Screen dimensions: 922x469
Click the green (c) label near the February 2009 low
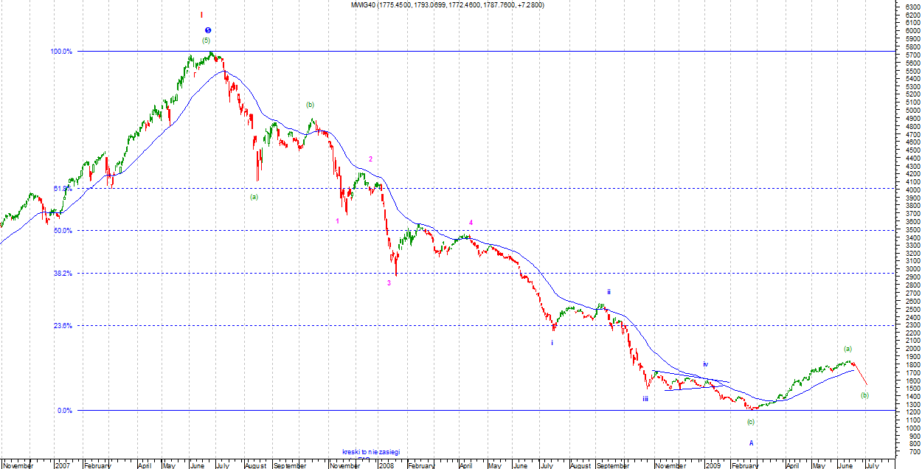(x=751, y=422)
